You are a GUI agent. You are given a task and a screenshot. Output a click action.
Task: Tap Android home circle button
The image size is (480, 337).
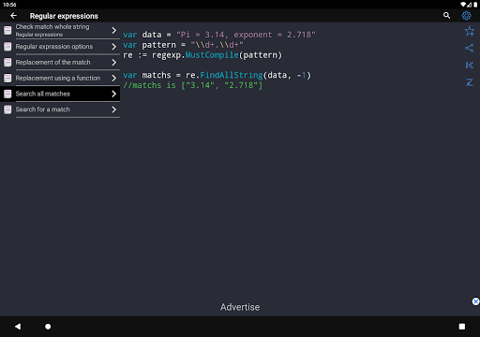point(48,327)
